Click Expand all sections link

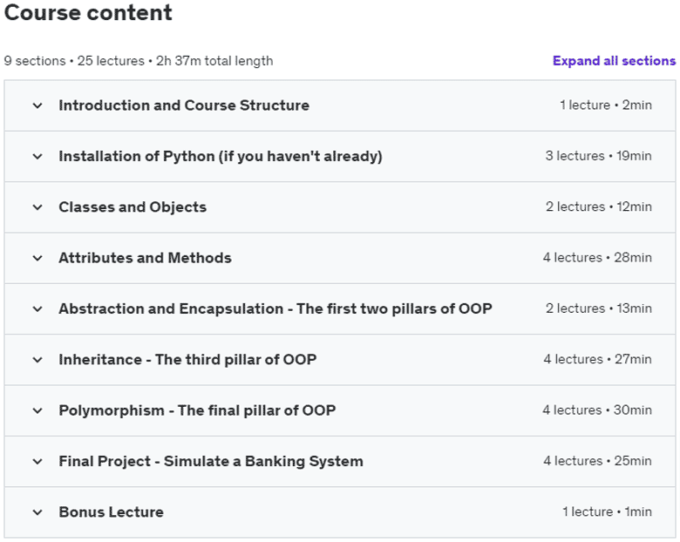(x=614, y=61)
